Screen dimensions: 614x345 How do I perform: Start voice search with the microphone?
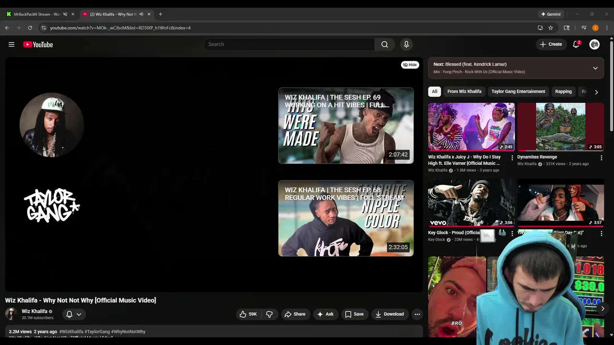pos(406,45)
